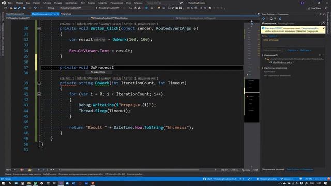Open the Build (Сборка) menu
The image size is (331, 186).
tap(47, 3)
